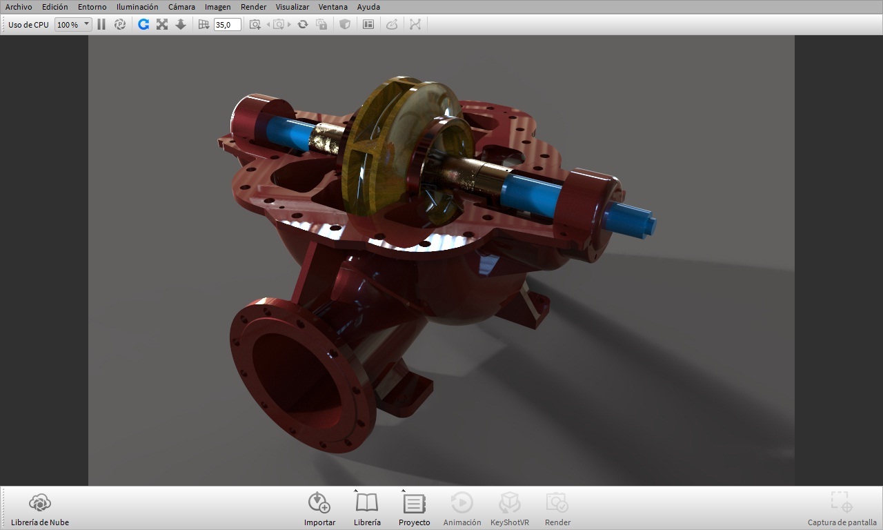Open the Ventana menu

click(x=333, y=7)
